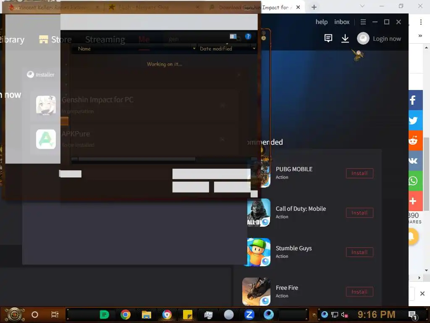Open the Store tab with shop icon
The image size is (430, 323).
pyautogui.click(x=55, y=40)
